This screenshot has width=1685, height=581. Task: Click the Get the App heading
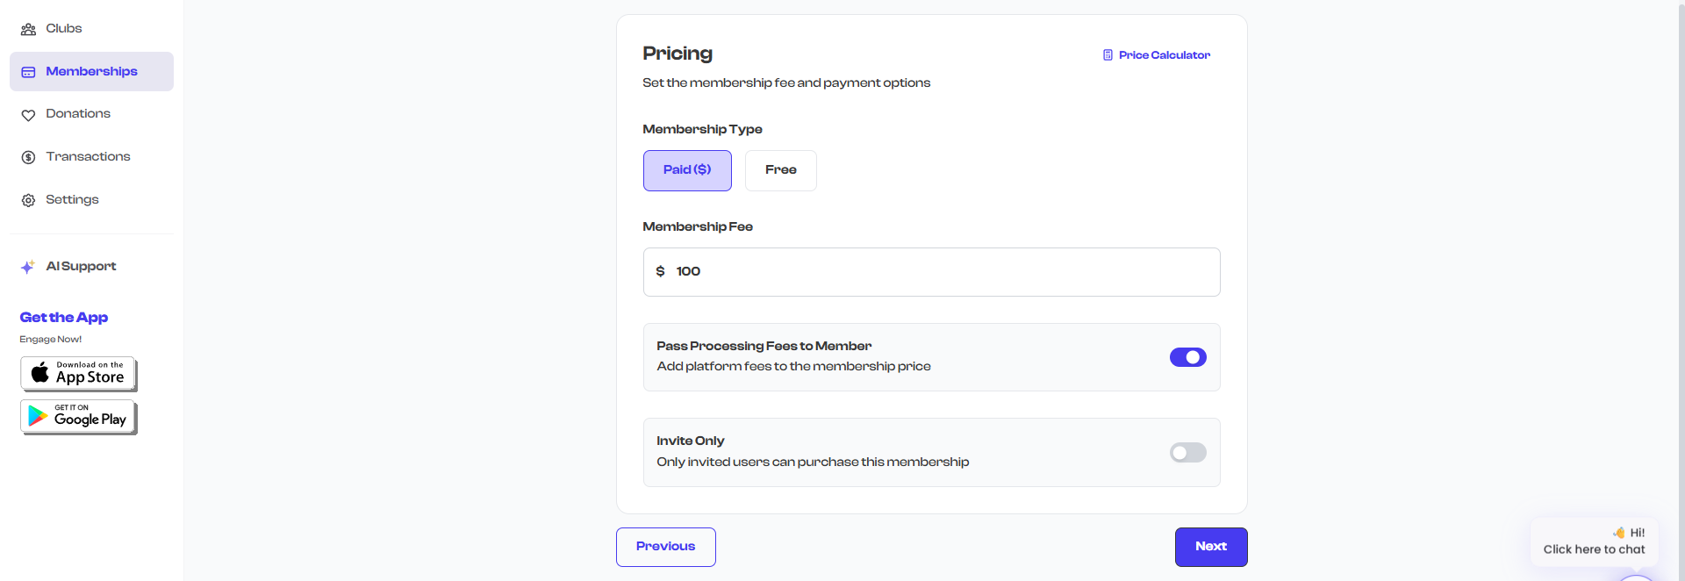(x=64, y=318)
